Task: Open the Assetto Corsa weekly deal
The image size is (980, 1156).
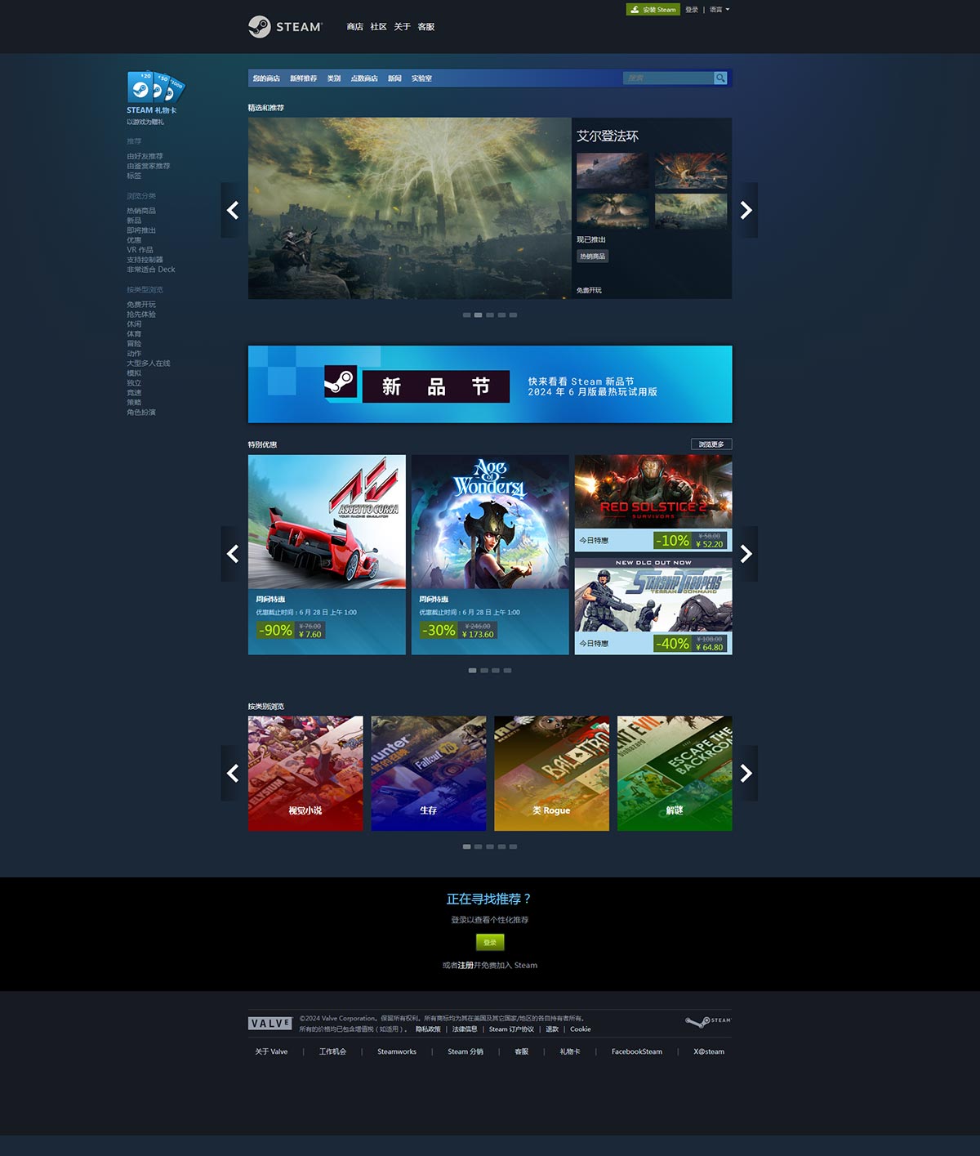Action: pyautogui.click(x=327, y=555)
